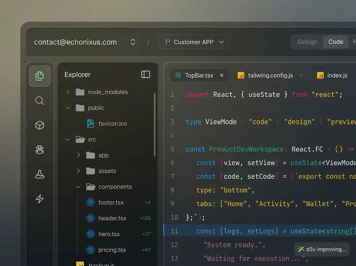Click the contact@echonixus.com account label

pyautogui.click(x=75, y=42)
